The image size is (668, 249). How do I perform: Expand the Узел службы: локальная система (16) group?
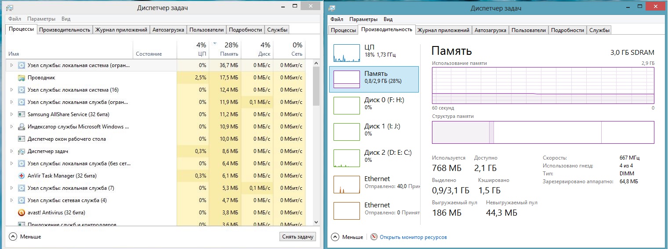[x=11, y=90]
